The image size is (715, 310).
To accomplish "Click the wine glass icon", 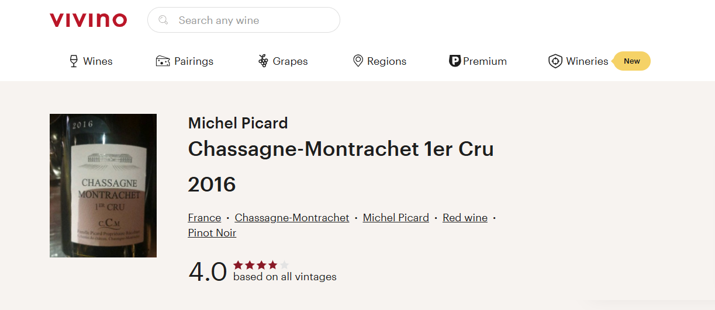I will point(74,61).
